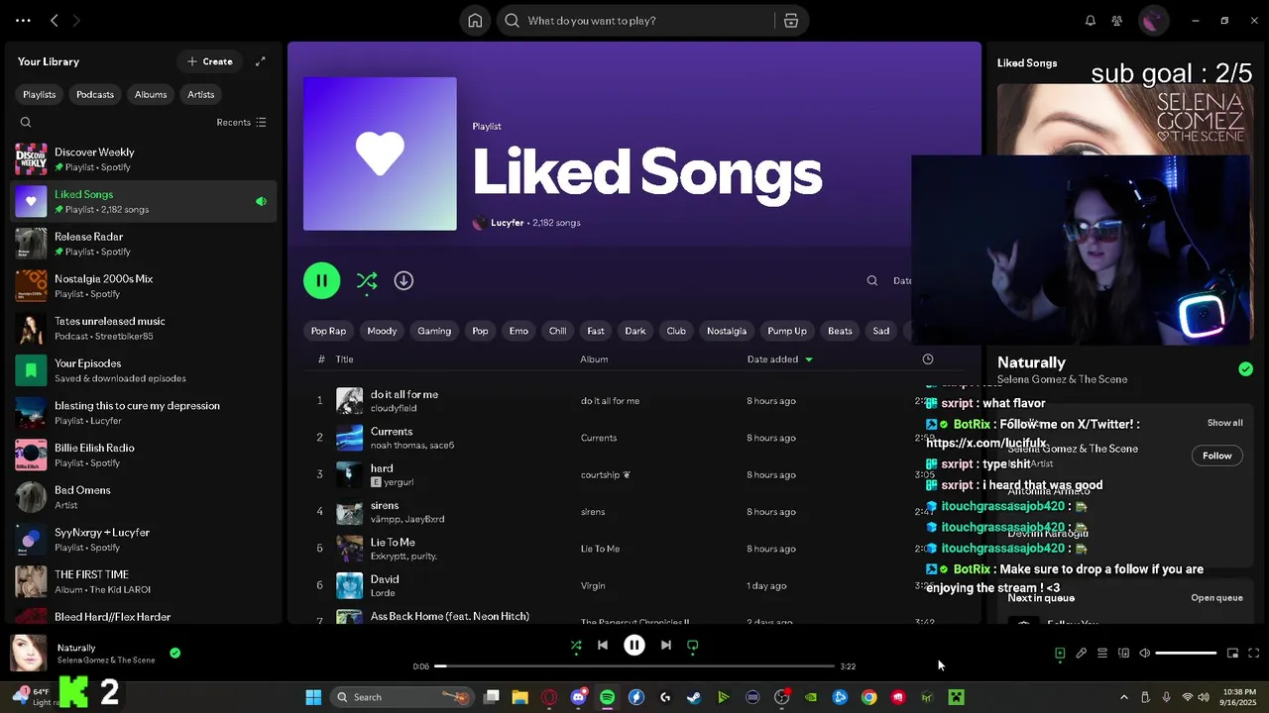Apply the Gaming filter chip
Image resolution: width=1269 pixels, height=713 pixels.
434,331
